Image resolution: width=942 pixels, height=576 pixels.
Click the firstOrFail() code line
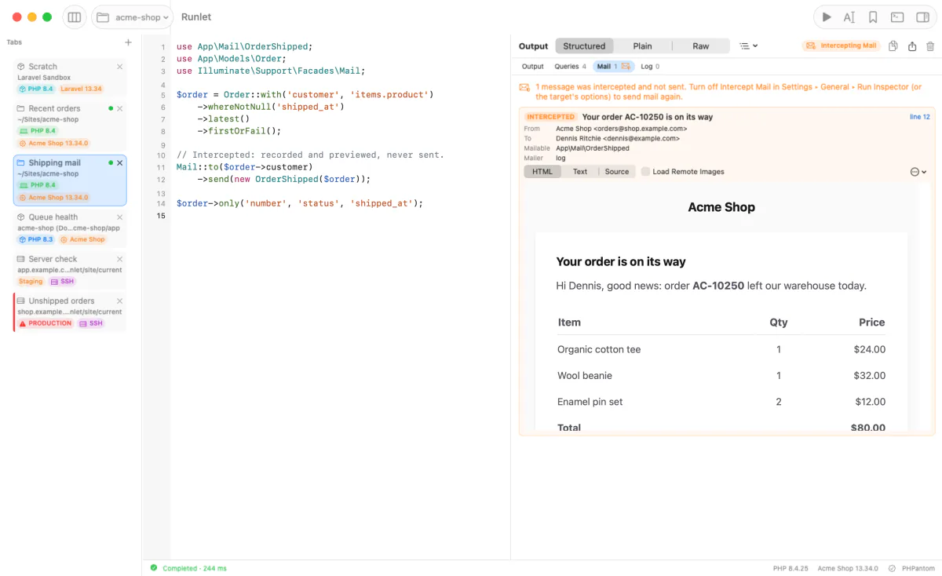point(239,131)
